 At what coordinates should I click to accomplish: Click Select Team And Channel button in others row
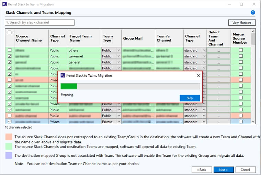click(x=218, y=50)
